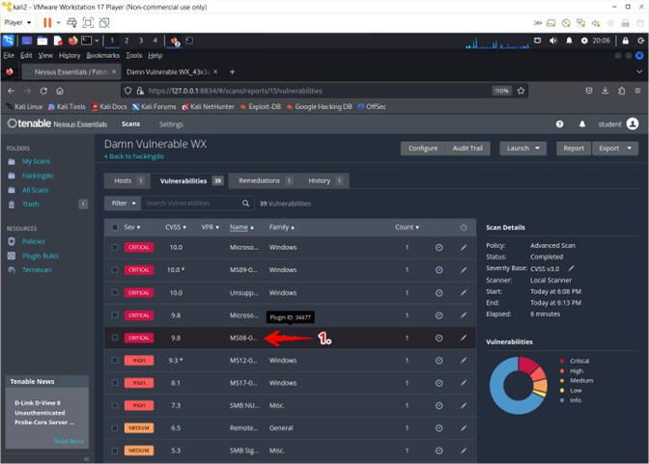Follow the Back to hackingdo link
The height and width of the screenshot is (464, 649).
[134, 156]
